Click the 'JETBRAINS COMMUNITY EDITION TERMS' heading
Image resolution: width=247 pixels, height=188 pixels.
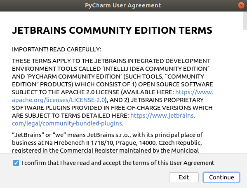point(112,30)
